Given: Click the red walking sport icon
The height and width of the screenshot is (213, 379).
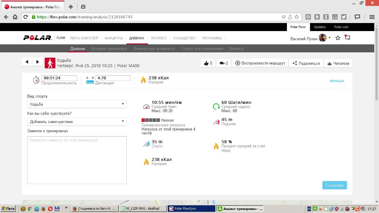Looking at the screenshot, I should click(50, 63).
